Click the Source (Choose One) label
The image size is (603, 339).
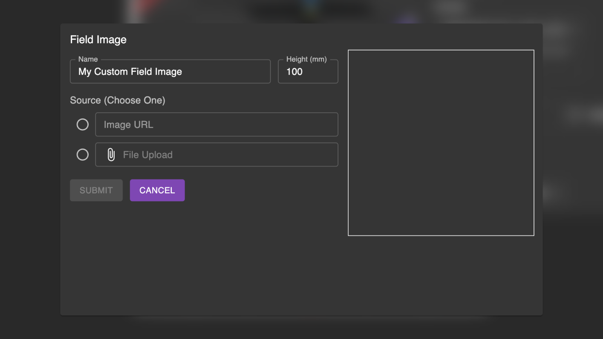point(118,100)
